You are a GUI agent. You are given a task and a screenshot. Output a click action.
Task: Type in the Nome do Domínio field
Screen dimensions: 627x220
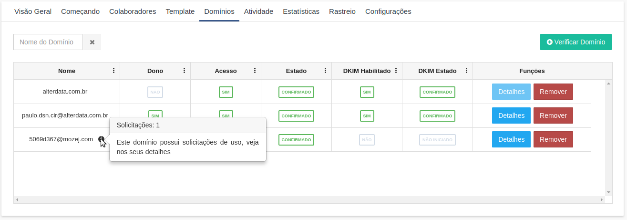48,42
